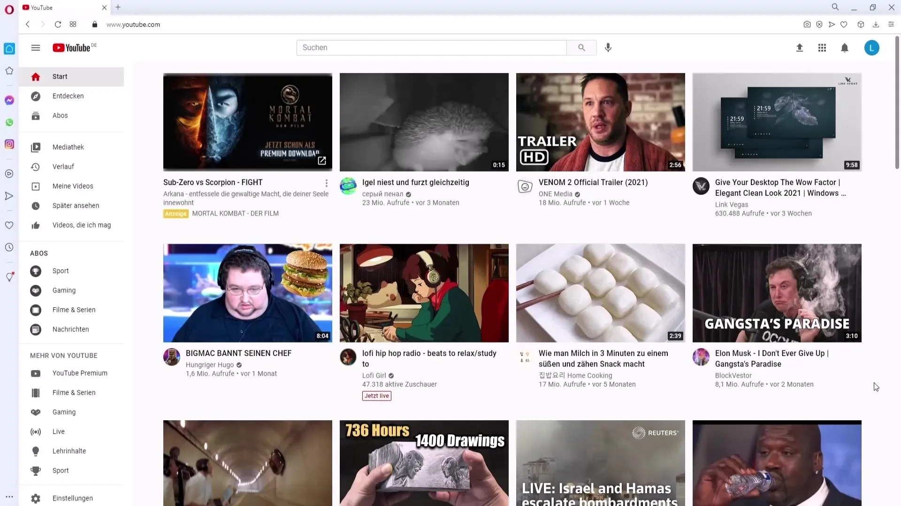The width and height of the screenshot is (901, 506).
Task: Start voice search with microphone icon
Action: coord(608,48)
